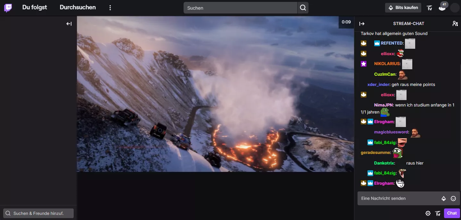Click username xder_inder in chat
Image resolution: width=461 pixels, height=220 pixels.
click(378, 85)
